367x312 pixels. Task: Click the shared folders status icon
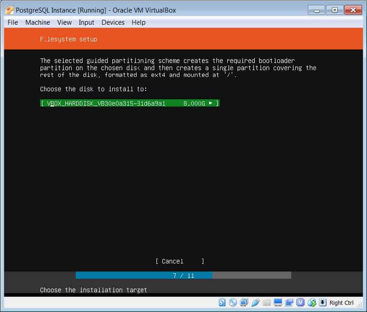[266, 303]
